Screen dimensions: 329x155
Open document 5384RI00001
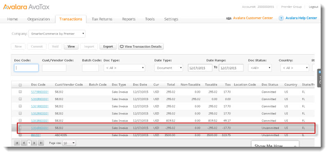[39, 128]
